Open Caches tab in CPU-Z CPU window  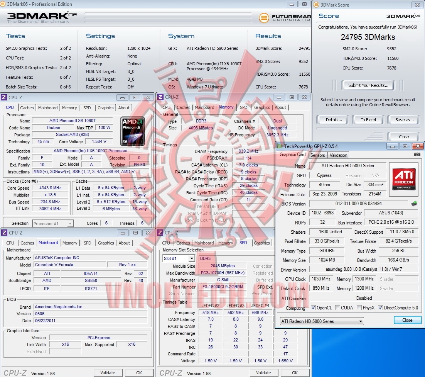[27, 108]
